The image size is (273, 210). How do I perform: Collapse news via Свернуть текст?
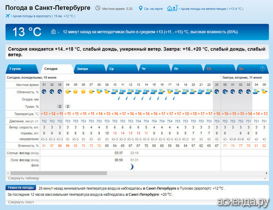click(x=21, y=202)
